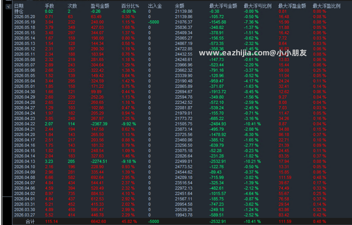
Task: Select the 2026.05.04 date row
Action: pyautogui.click(x=25, y=81)
